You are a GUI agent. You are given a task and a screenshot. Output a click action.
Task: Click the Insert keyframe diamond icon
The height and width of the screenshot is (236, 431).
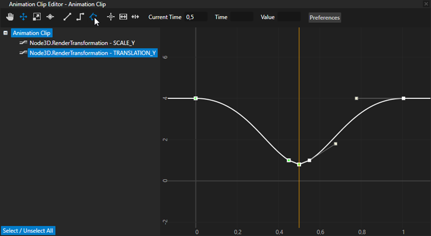(x=50, y=17)
